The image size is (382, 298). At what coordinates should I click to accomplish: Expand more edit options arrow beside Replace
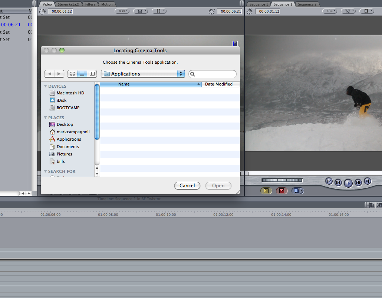[x=302, y=191]
